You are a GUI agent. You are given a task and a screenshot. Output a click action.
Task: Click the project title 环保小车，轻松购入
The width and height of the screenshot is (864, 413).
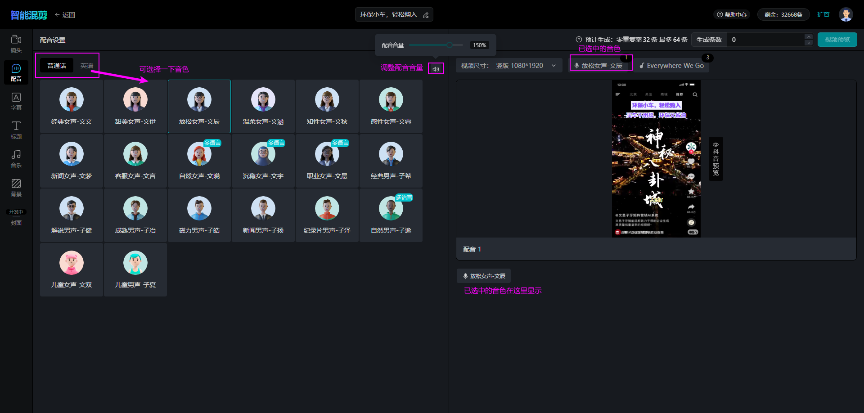pos(388,14)
